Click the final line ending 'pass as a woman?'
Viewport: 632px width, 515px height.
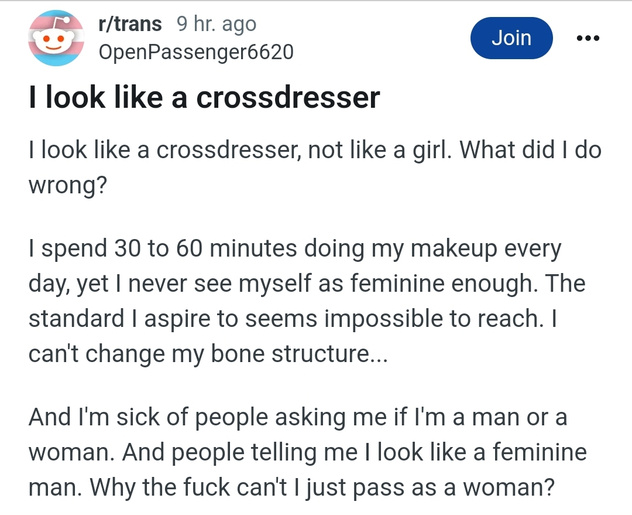click(292, 487)
